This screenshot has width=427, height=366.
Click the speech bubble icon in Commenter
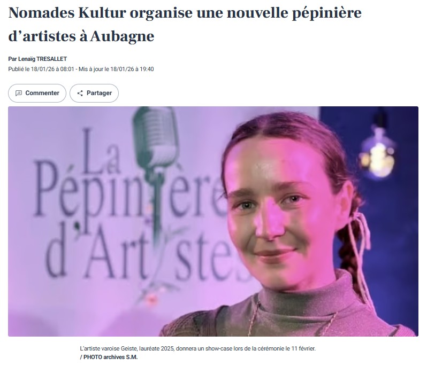coord(19,94)
